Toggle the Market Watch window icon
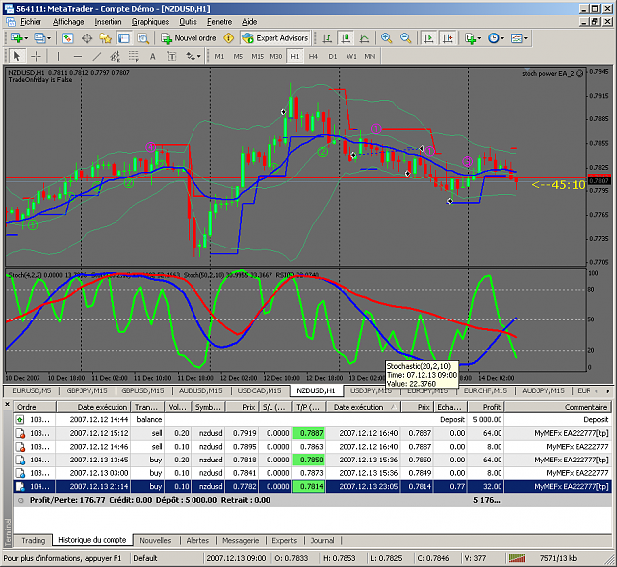The width and height of the screenshot is (617, 567). tap(68, 38)
